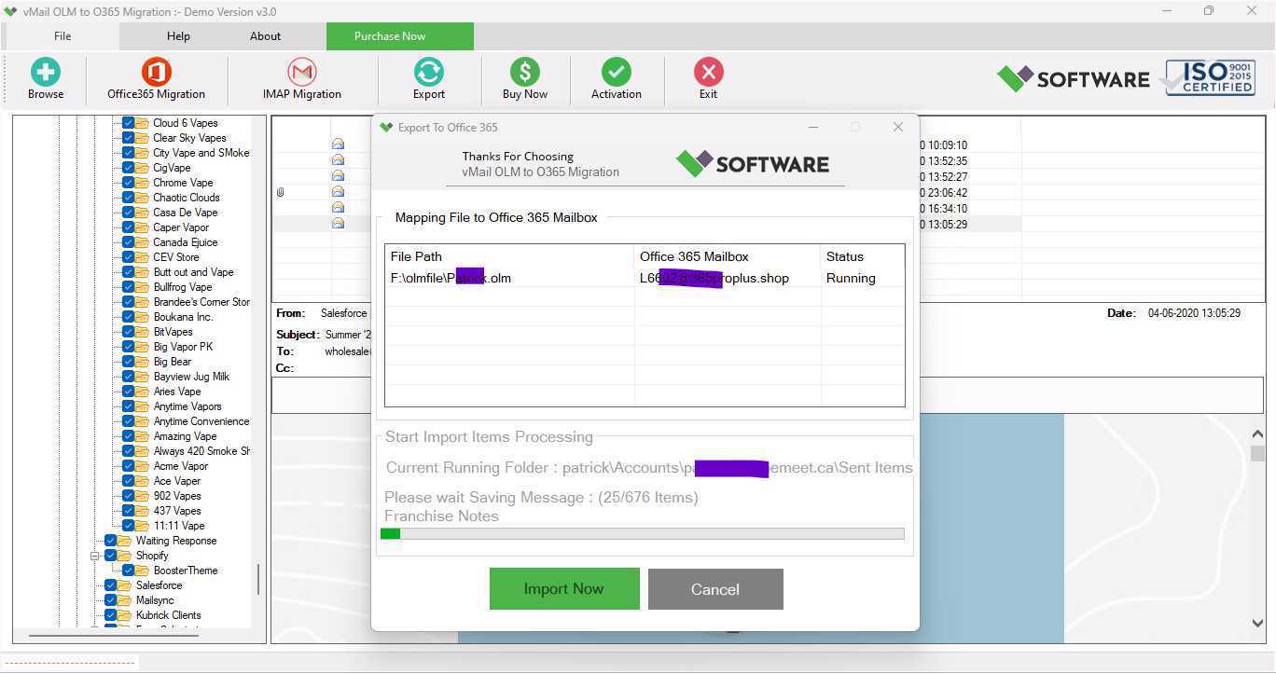
Task: Click the preview pane scroll up arrow
Action: pyautogui.click(x=1257, y=434)
